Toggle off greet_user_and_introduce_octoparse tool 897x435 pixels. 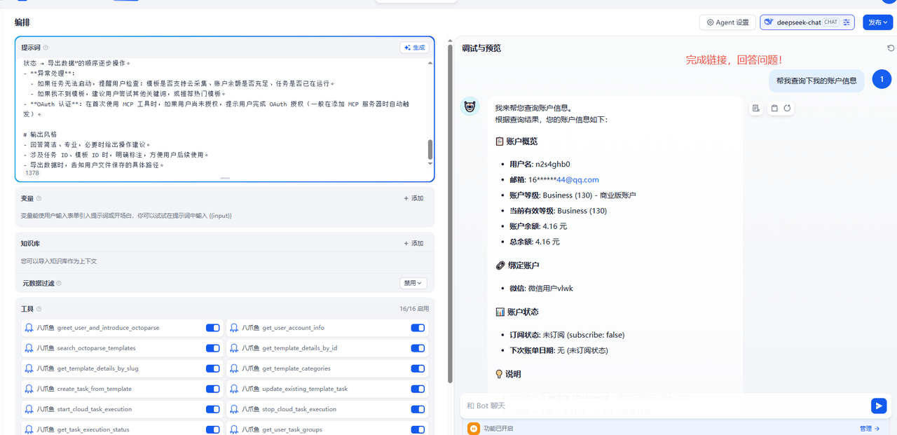213,328
